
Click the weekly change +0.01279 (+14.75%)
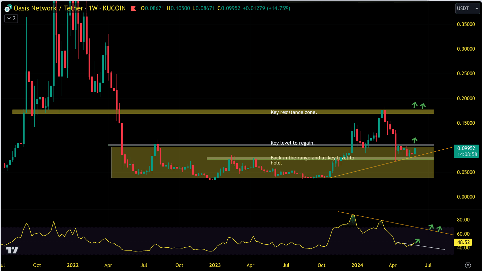[267, 8]
